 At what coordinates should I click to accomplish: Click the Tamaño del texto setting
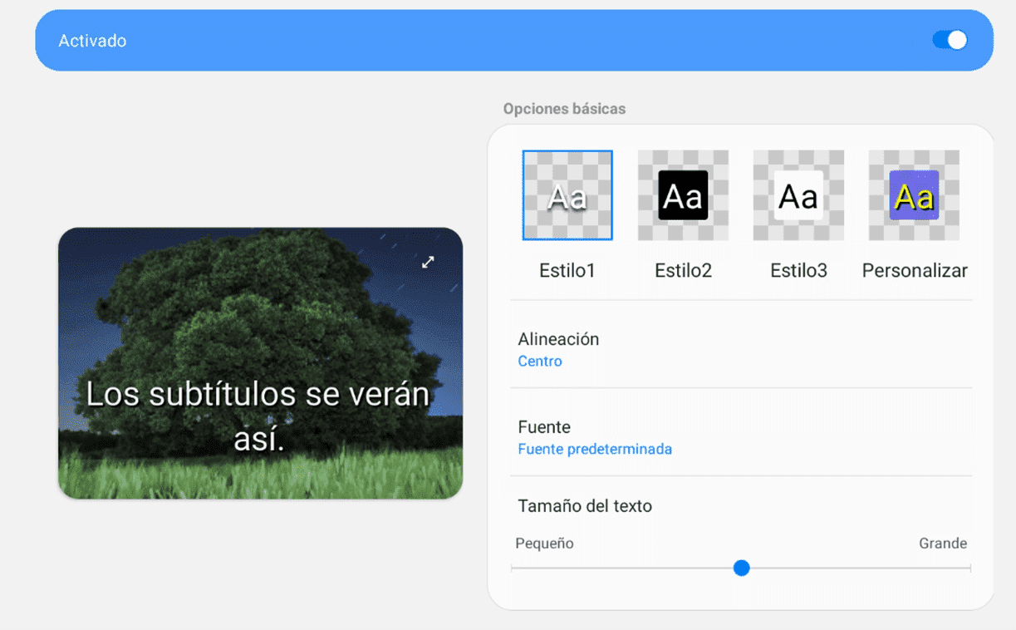coord(585,505)
